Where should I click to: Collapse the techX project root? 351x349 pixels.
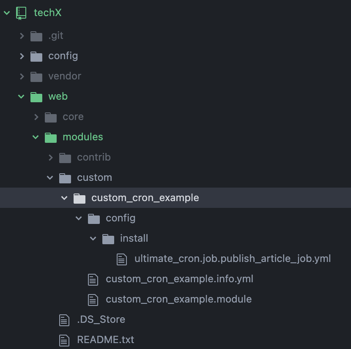7,13
